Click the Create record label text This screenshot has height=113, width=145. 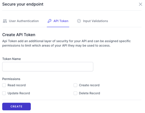89,85
